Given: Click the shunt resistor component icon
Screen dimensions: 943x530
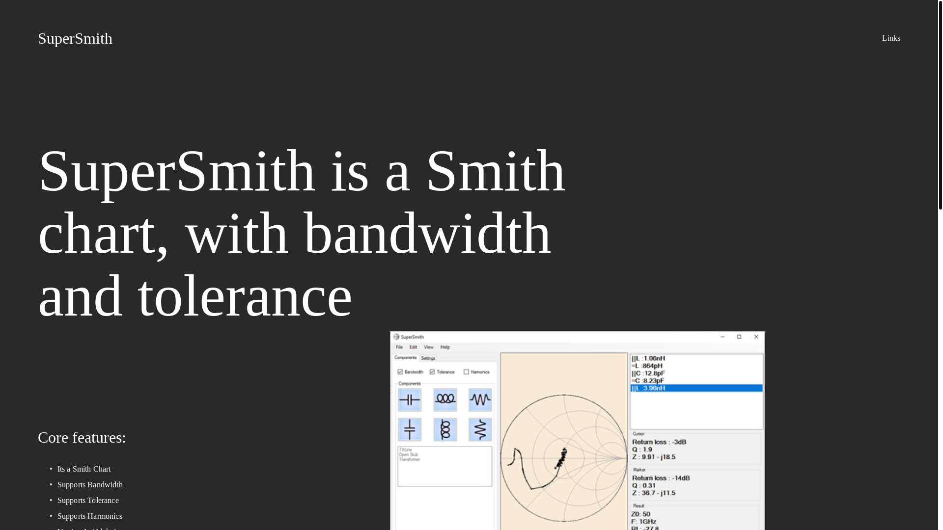Looking at the screenshot, I should tap(480, 429).
